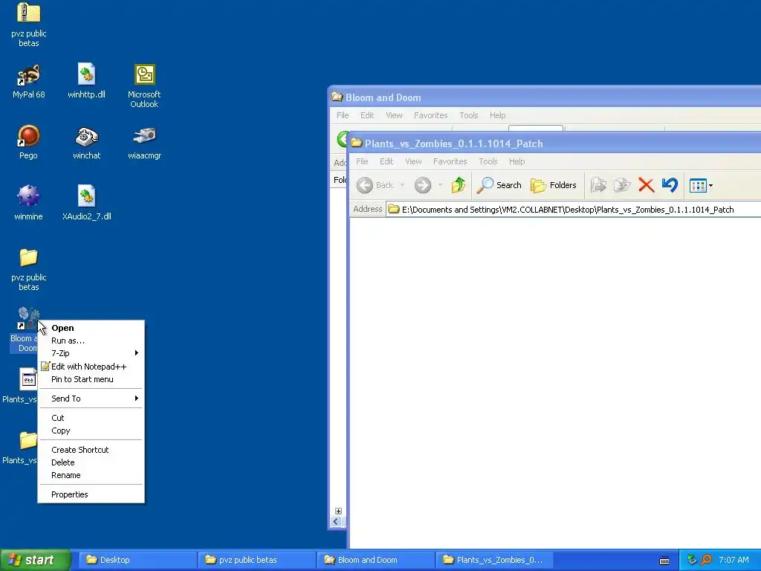Expand the tree node in Bloom and Doom
Viewport: 761px width, 571px height.
(338, 511)
